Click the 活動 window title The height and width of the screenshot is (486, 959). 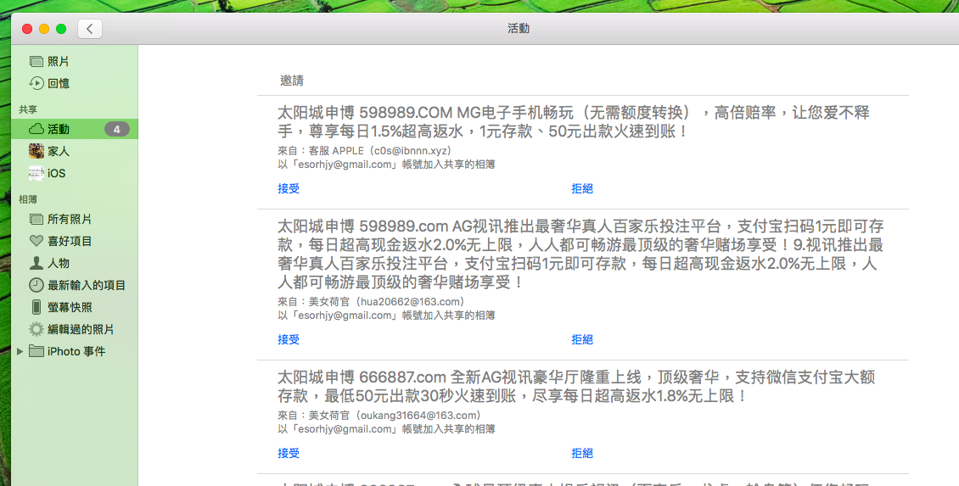coord(518,28)
